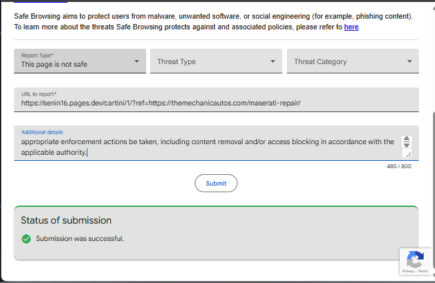The width and height of the screenshot is (435, 283).
Task: Click the Report Type dropdown arrow
Action: 136,61
